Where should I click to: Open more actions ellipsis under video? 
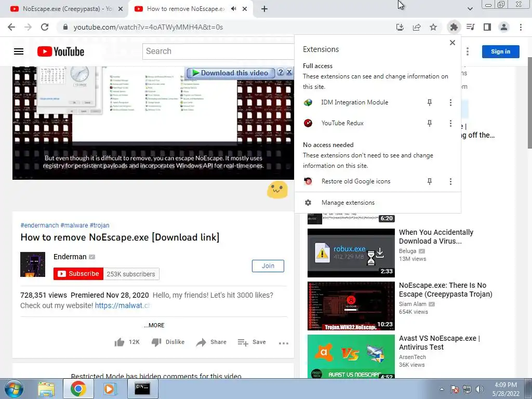click(x=283, y=343)
